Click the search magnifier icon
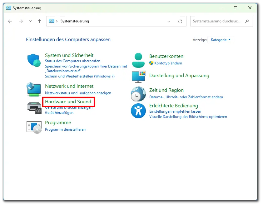This screenshot has width=263, height=206. point(247,21)
